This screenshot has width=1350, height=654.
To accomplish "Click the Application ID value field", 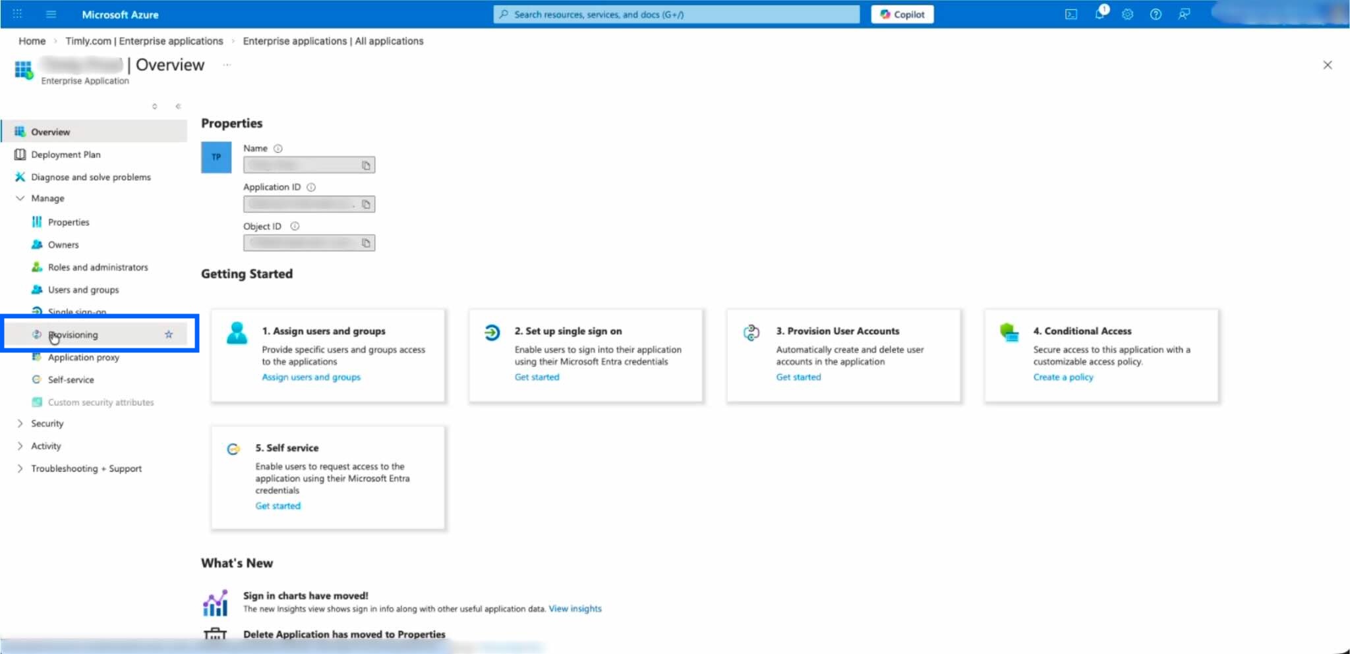I will coord(309,204).
